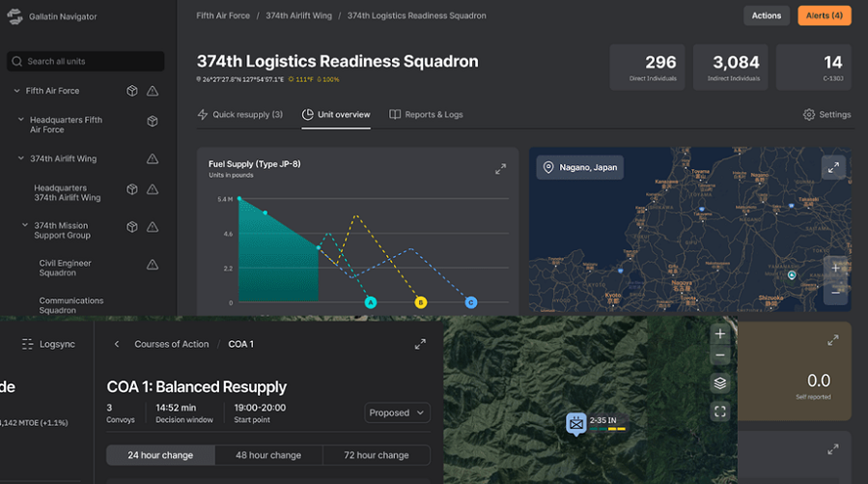Select the 48 hour change tab
Viewport: 868px width, 484px height.
tap(268, 455)
